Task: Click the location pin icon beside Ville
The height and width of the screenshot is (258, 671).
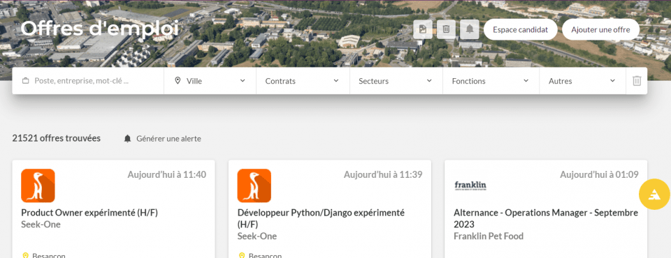Action: point(178,81)
